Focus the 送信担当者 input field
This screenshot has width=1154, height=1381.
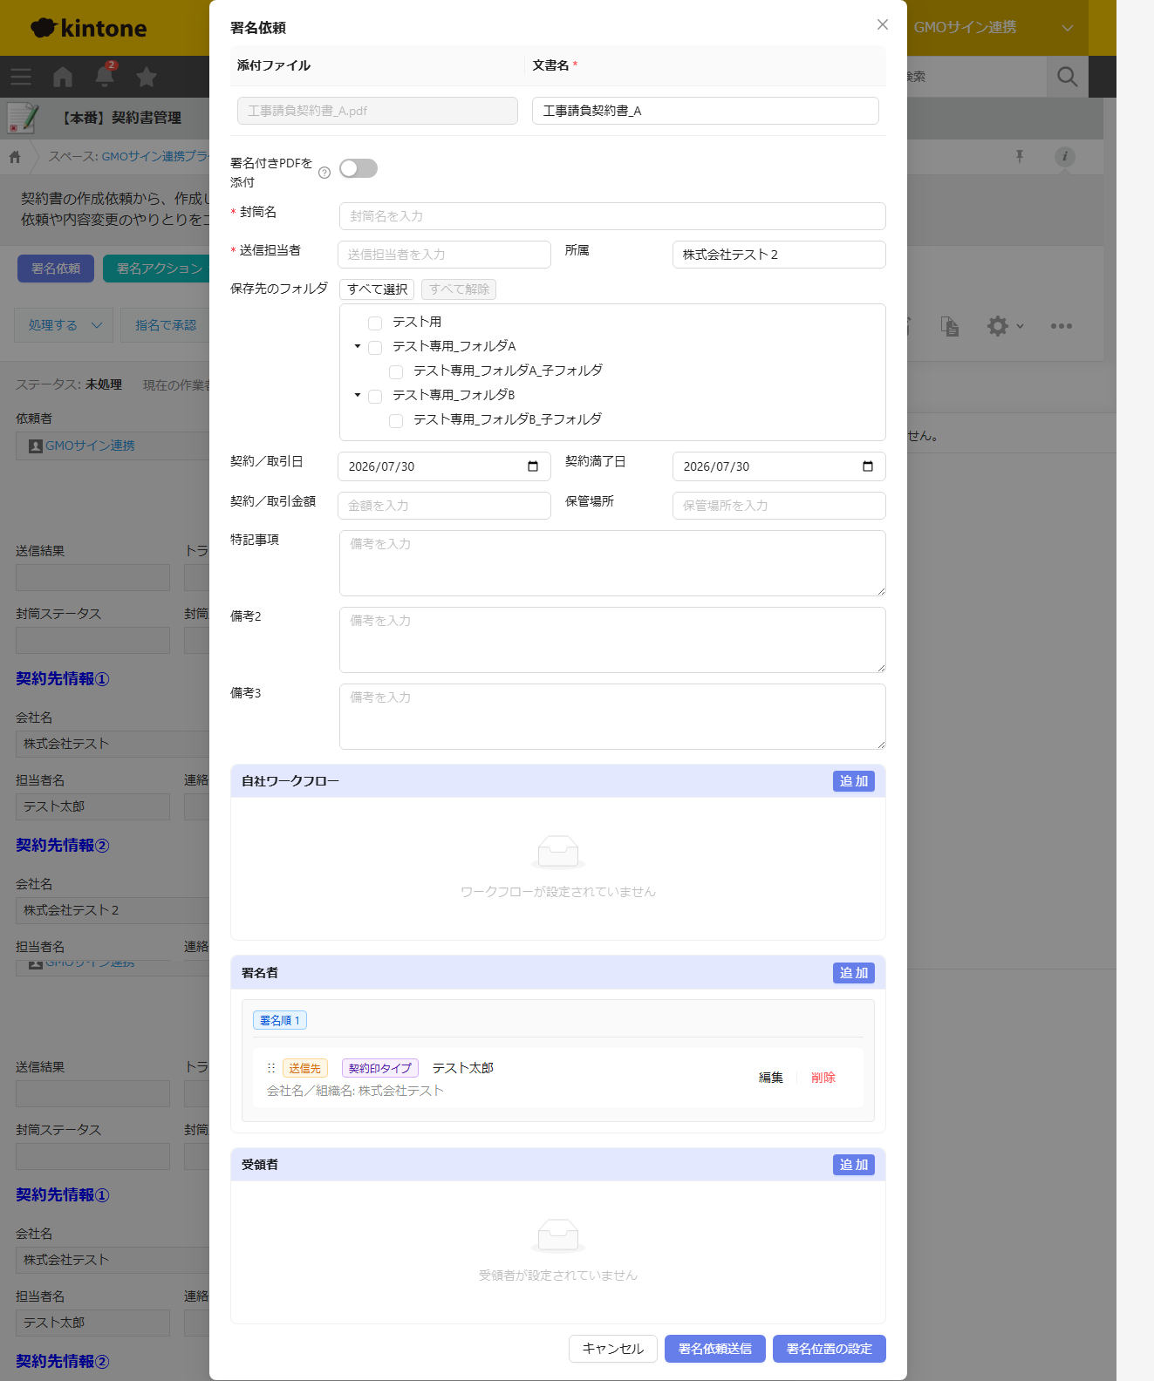coord(444,255)
